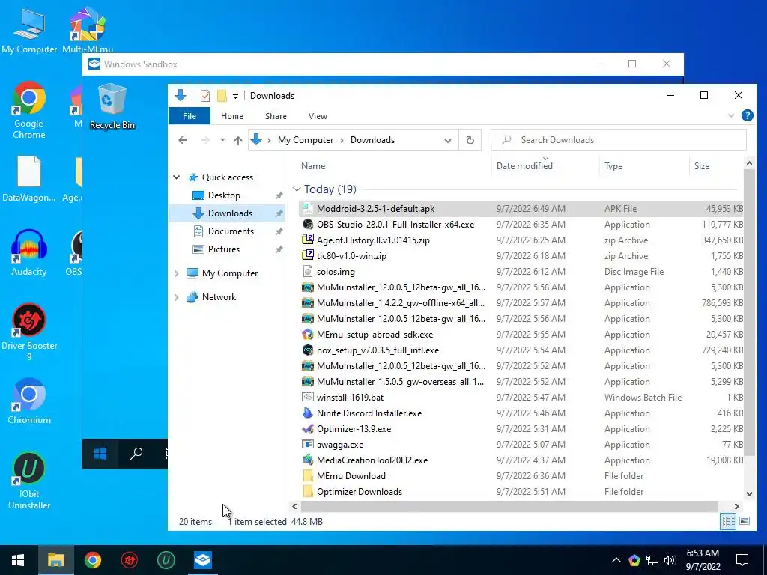Open volume control in system tray
The width and height of the screenshot is (767, 575).
670,560
